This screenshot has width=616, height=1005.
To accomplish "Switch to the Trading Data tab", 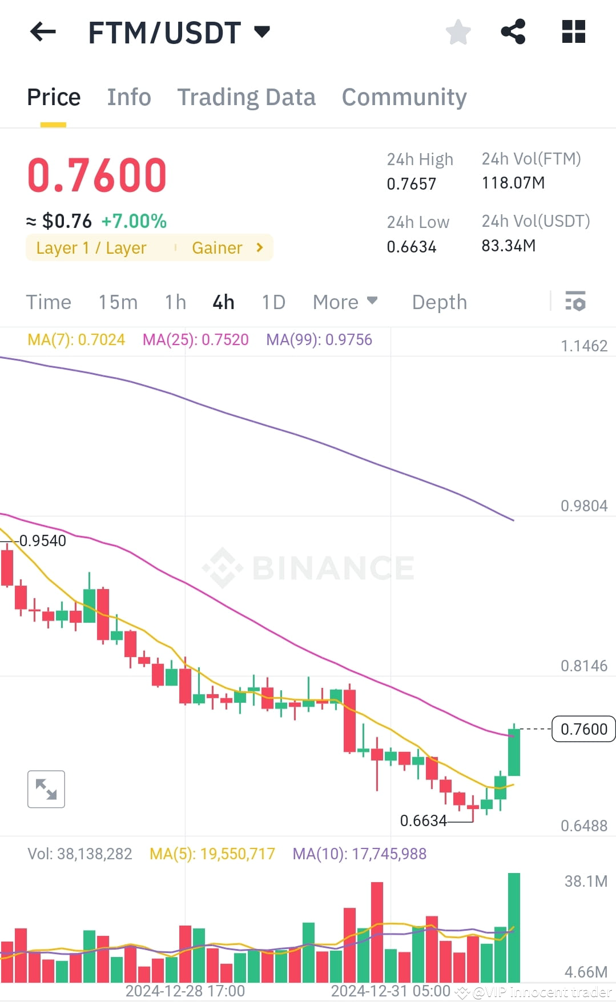I will tap(247, 97).
